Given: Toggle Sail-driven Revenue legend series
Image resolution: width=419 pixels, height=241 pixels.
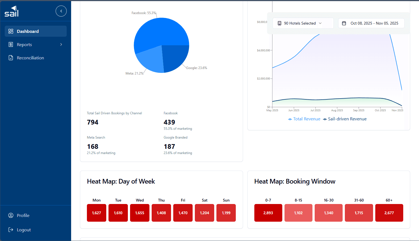Looking at the screenshot, I should click(x=345, y=119).
